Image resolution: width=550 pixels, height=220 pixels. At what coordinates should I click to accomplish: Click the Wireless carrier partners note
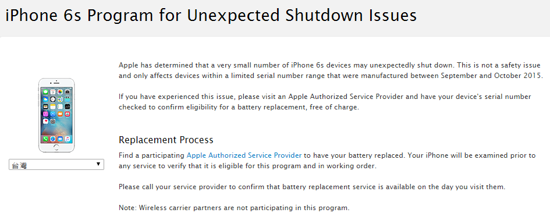point(234,207)
